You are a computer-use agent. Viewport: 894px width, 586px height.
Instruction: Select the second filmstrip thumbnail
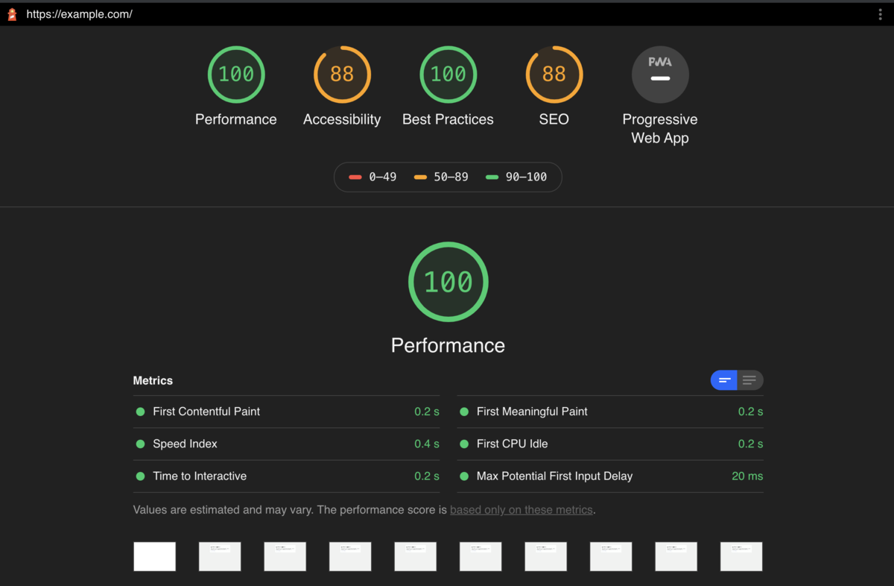pyautogui.click(x=220, y=556)
